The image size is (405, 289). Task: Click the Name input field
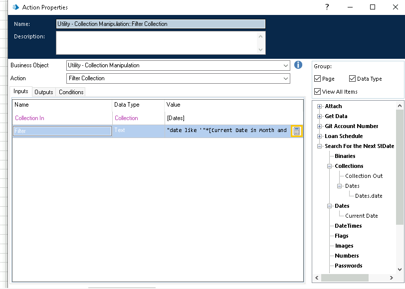point(161,24)
